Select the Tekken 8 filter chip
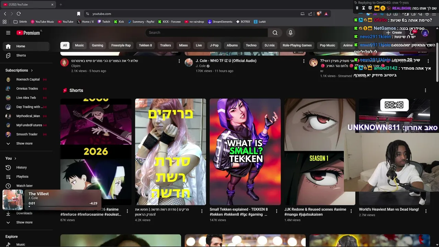Viewport: 439px width, 247px height. click(x=145, y=45)
